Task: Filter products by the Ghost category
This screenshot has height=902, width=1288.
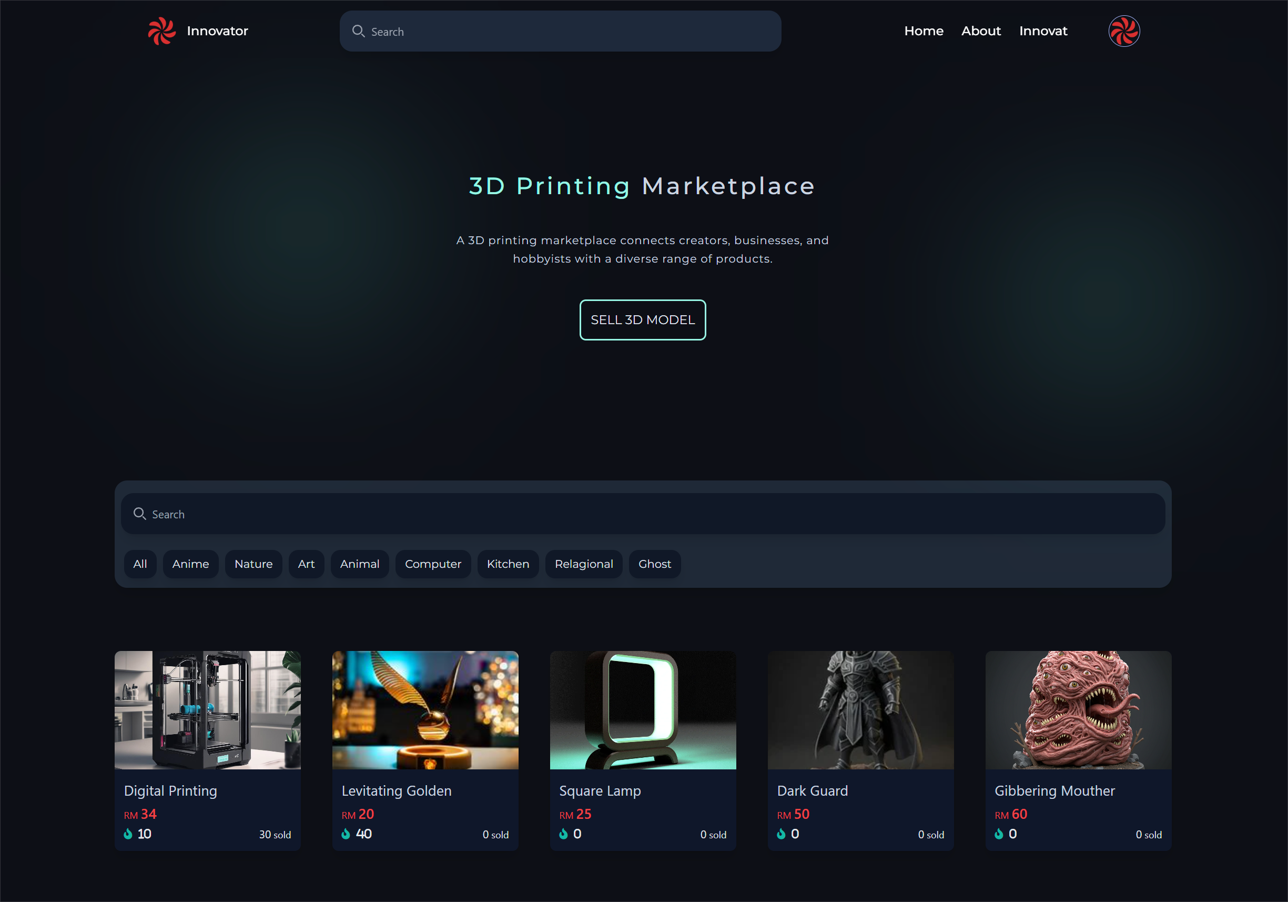Action: pyautogui.click(x=654, y=564)
